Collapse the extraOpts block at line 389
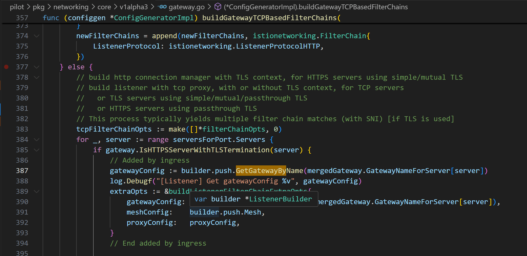This screenshot has height=256, width=527. [x=37, y=191]
